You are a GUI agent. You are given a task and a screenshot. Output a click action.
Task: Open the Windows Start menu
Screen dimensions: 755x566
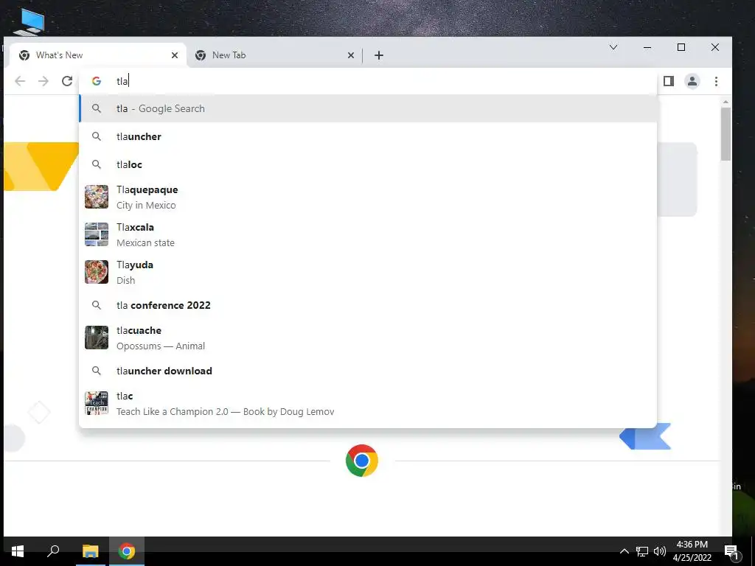coord(18,551)
